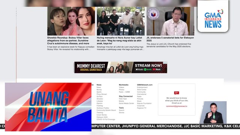Open Entertainment link under GMANetwork.com
The width and height of the screenshot is (240, 135).
tap(142, 87)
